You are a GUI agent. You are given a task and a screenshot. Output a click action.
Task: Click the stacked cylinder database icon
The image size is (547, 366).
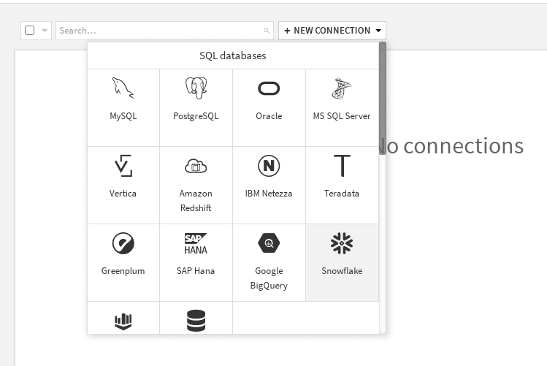click(x=196, y=321)
